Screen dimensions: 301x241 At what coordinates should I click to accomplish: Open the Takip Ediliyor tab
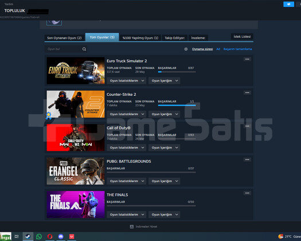click(175, 38)
